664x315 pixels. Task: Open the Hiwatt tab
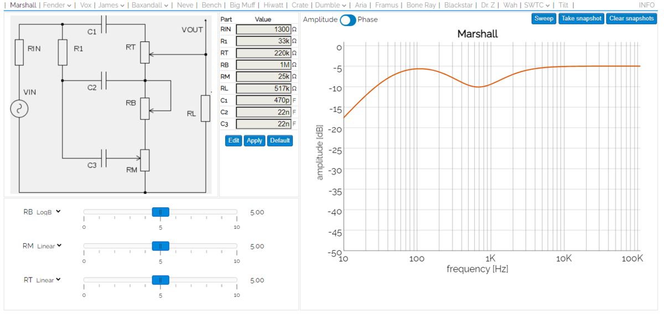tap(273, 5)
